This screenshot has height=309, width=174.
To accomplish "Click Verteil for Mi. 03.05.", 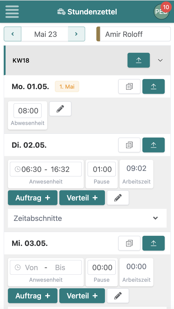I will point(82,296).
